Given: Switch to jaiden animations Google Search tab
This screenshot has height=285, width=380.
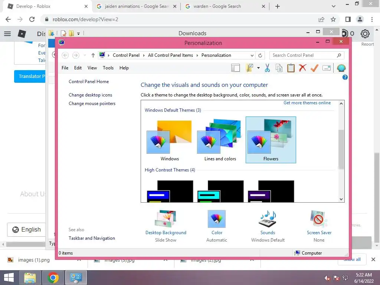Looking at the screenshot, I should [x=137, y=6].
